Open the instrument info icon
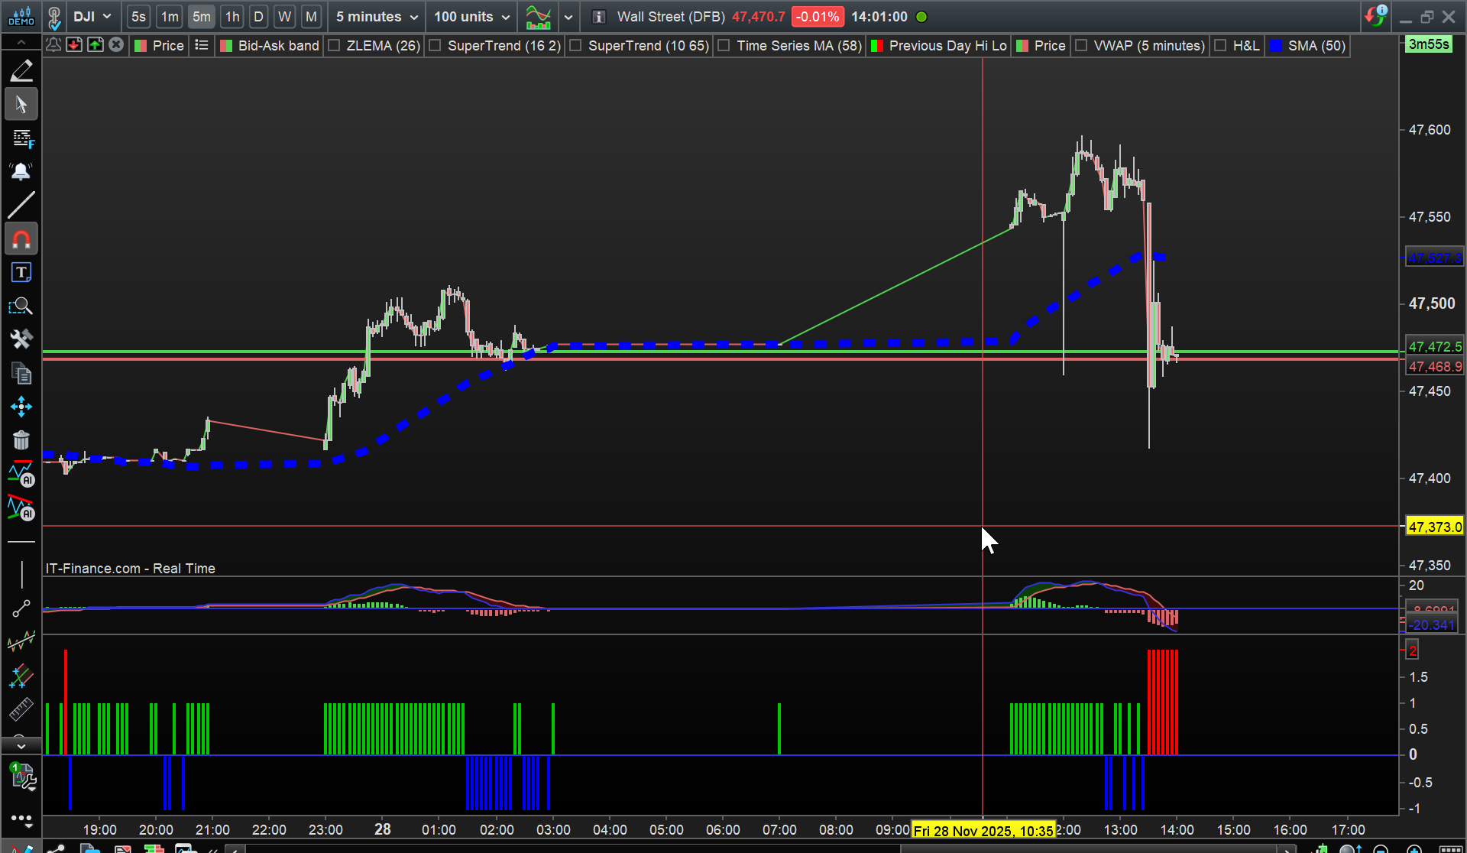Image resolution: width=1467 pixels, height=853 pixels. 599,17
